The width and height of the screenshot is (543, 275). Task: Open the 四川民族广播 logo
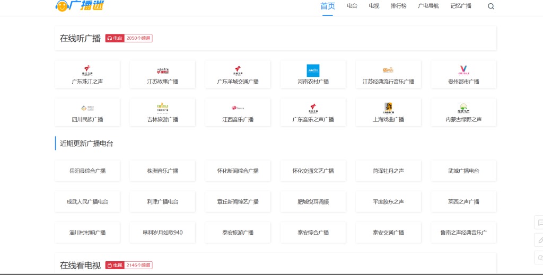(x=87, y=108)
